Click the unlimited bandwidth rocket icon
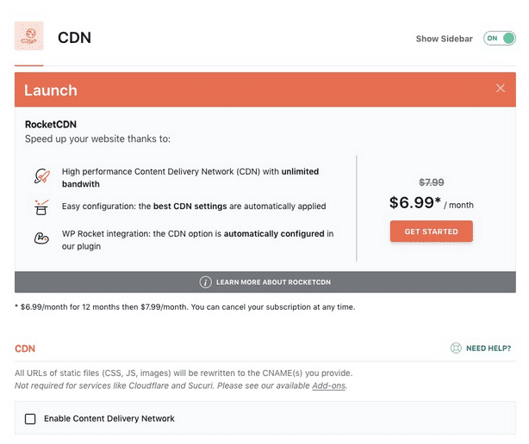This screenshot has width=529, height=444. 40,177
